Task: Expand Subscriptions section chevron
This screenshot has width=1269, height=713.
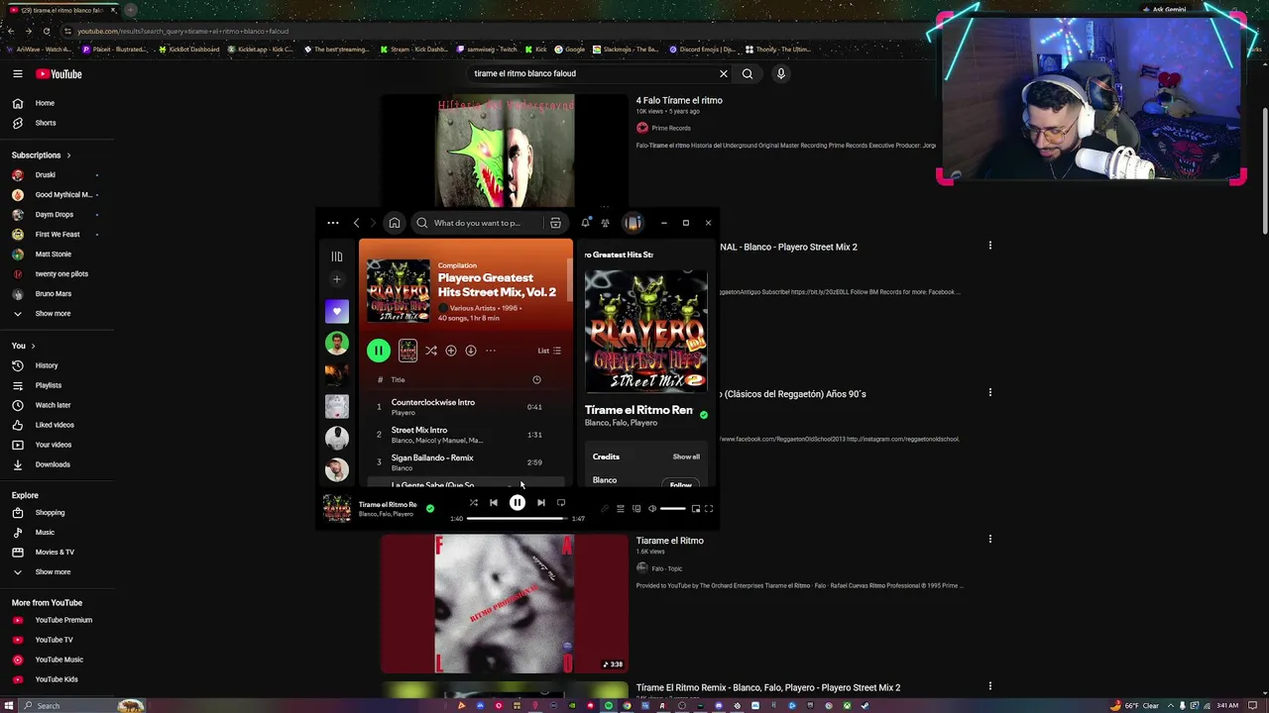Action: click(x=68, y=155)
